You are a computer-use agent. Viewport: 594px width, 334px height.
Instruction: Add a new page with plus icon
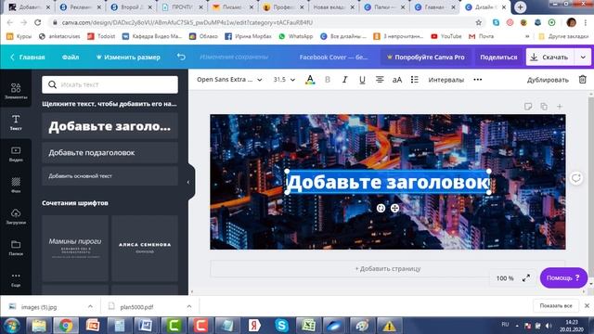560,107
